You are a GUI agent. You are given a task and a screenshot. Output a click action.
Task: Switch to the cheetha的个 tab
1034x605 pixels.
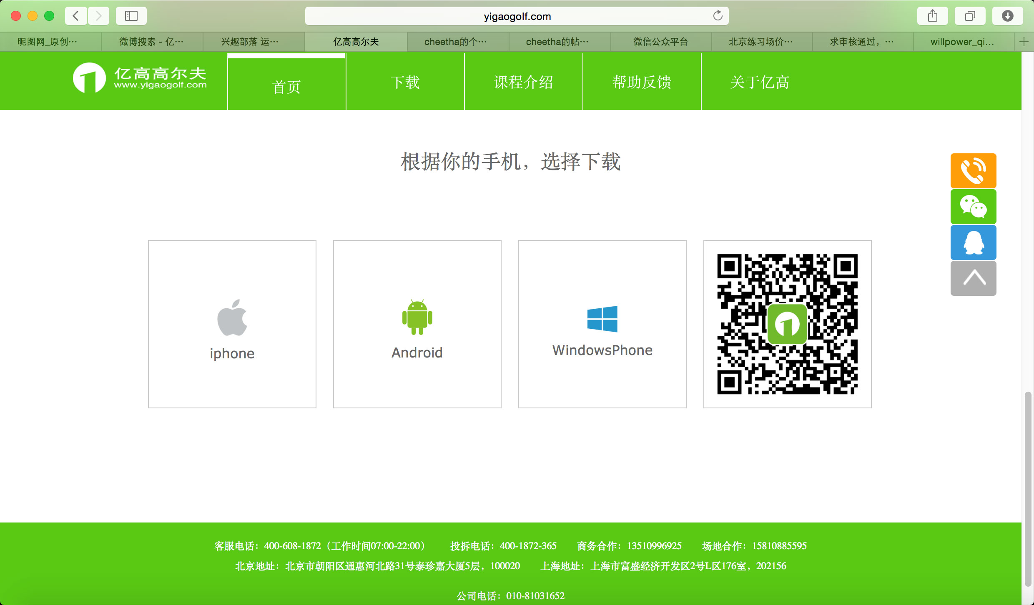click(457, 42)
